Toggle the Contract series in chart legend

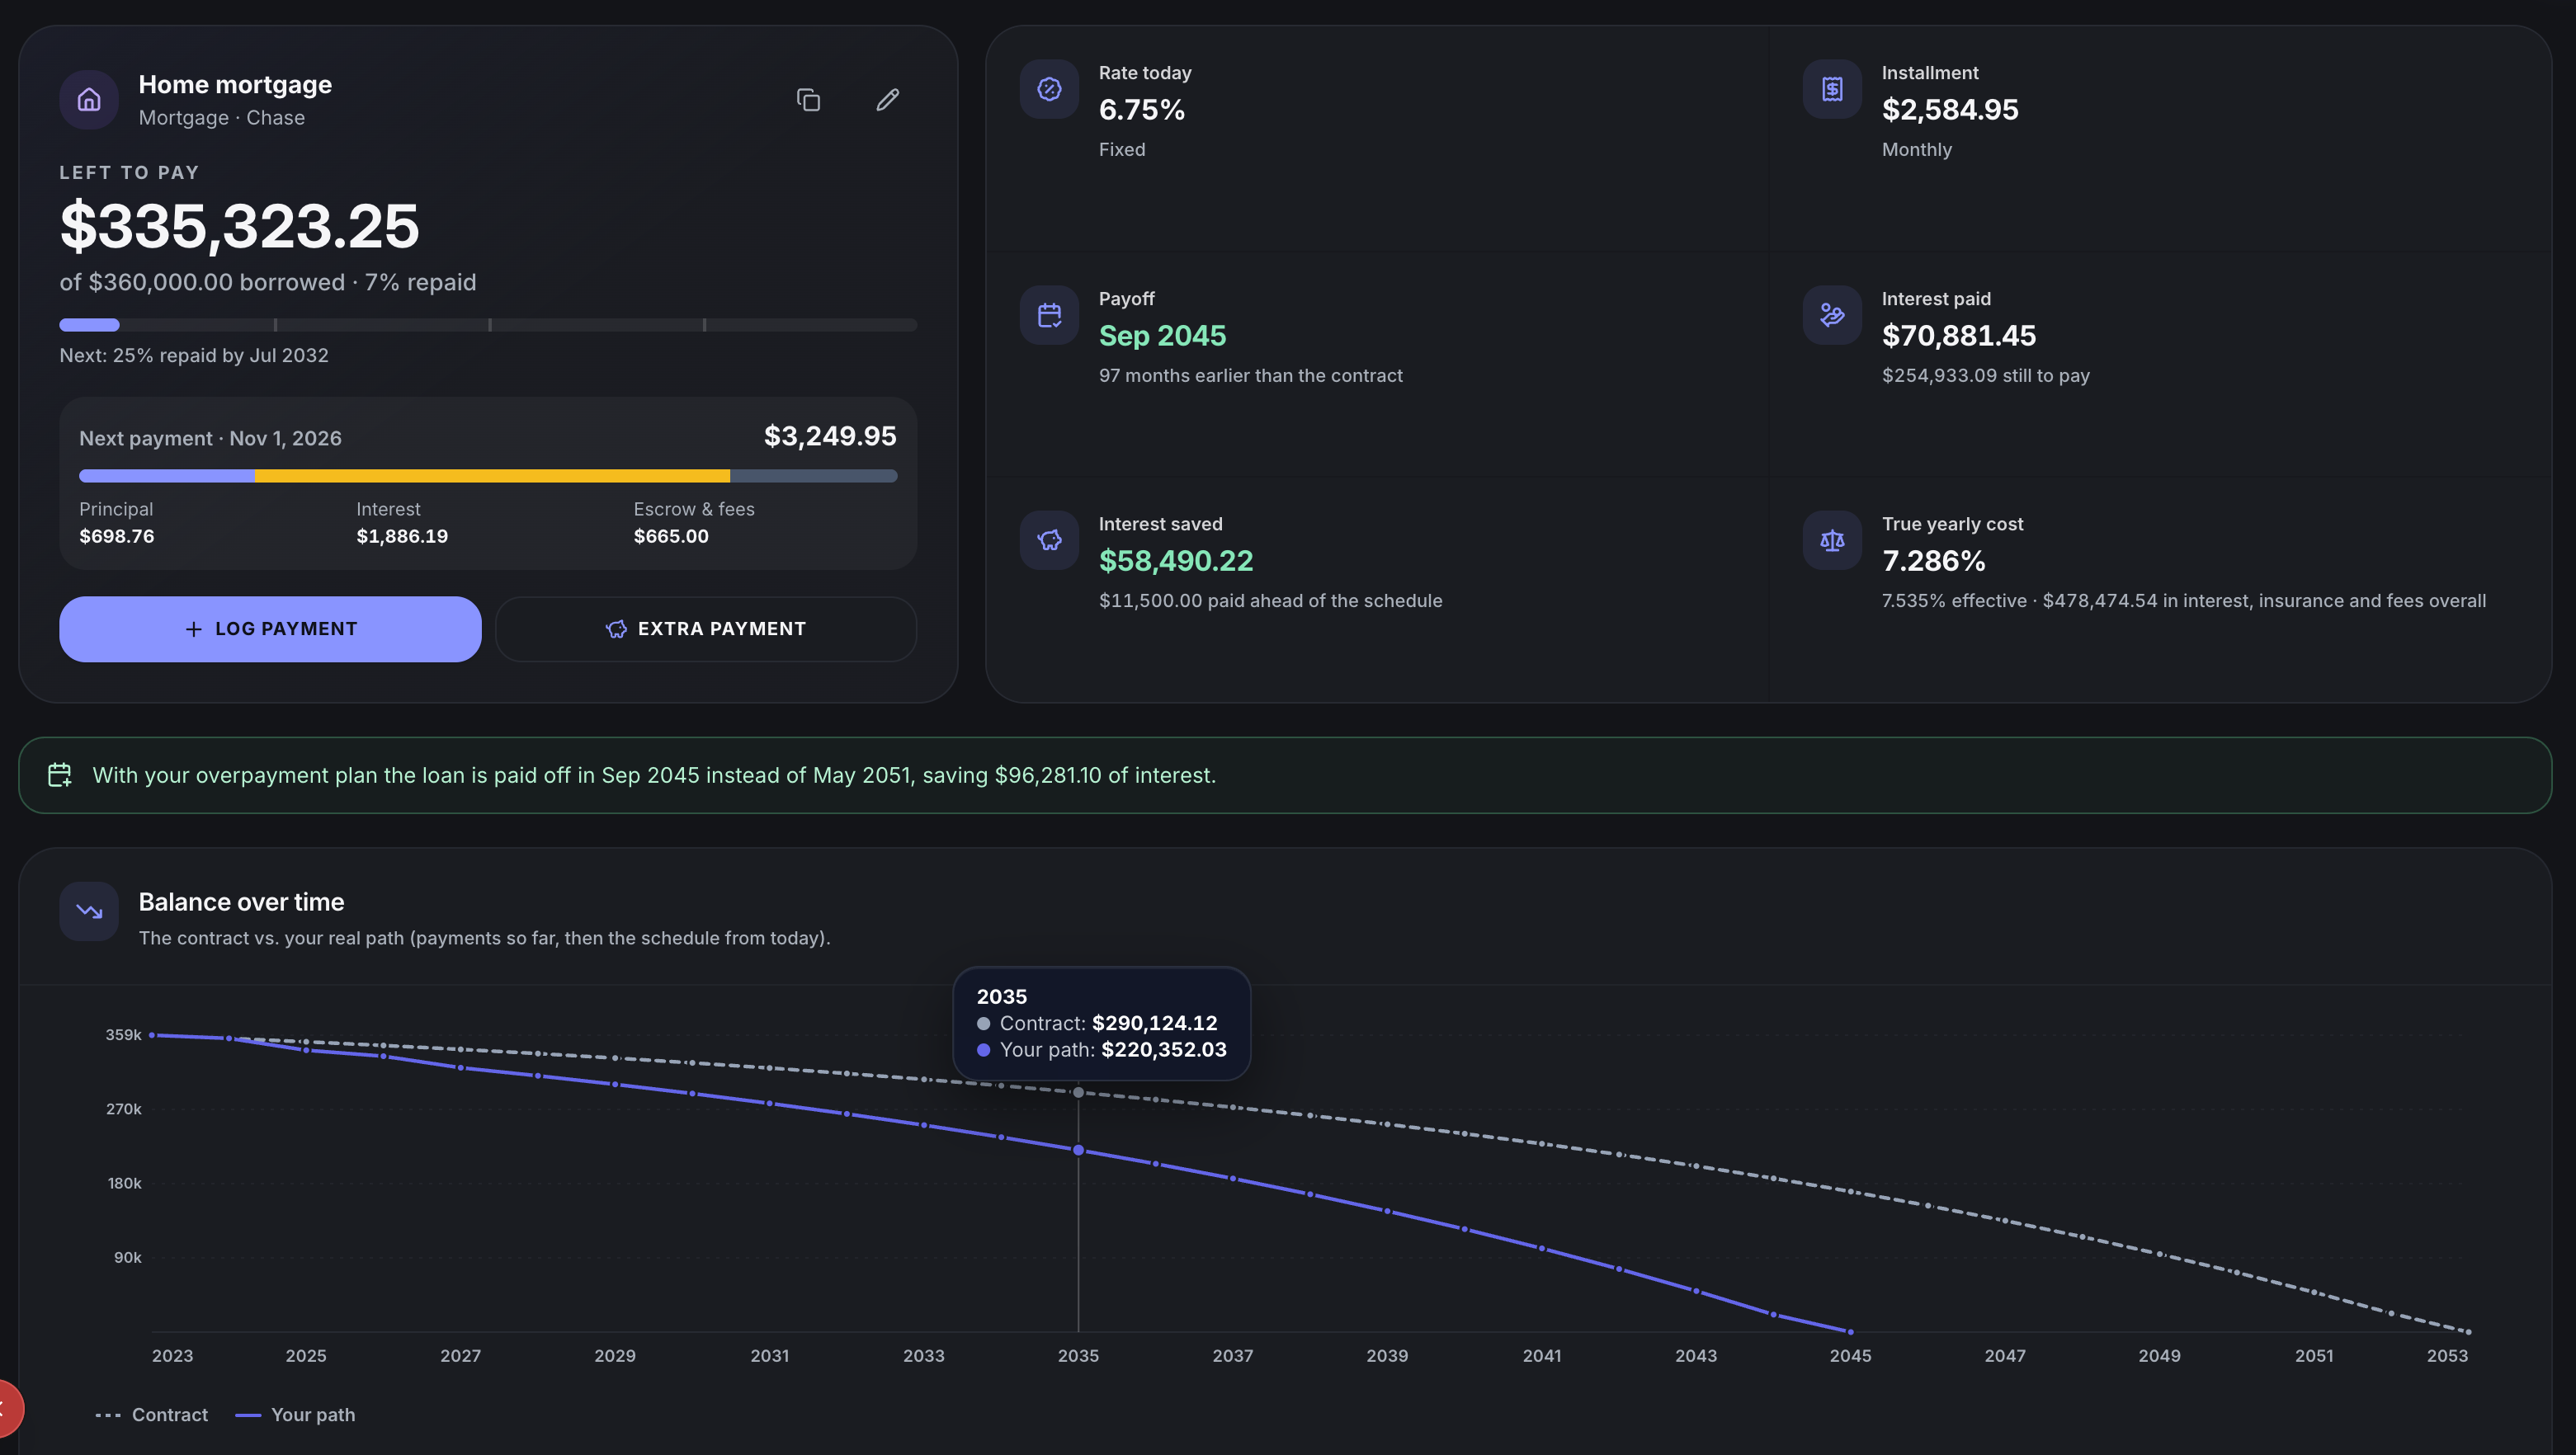coord(151,1415)
